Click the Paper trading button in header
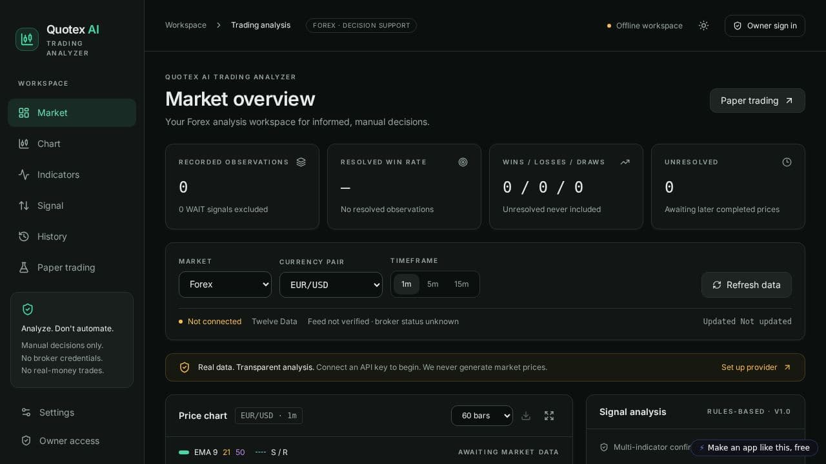This screenshot has height=464, width=826. 758,101
